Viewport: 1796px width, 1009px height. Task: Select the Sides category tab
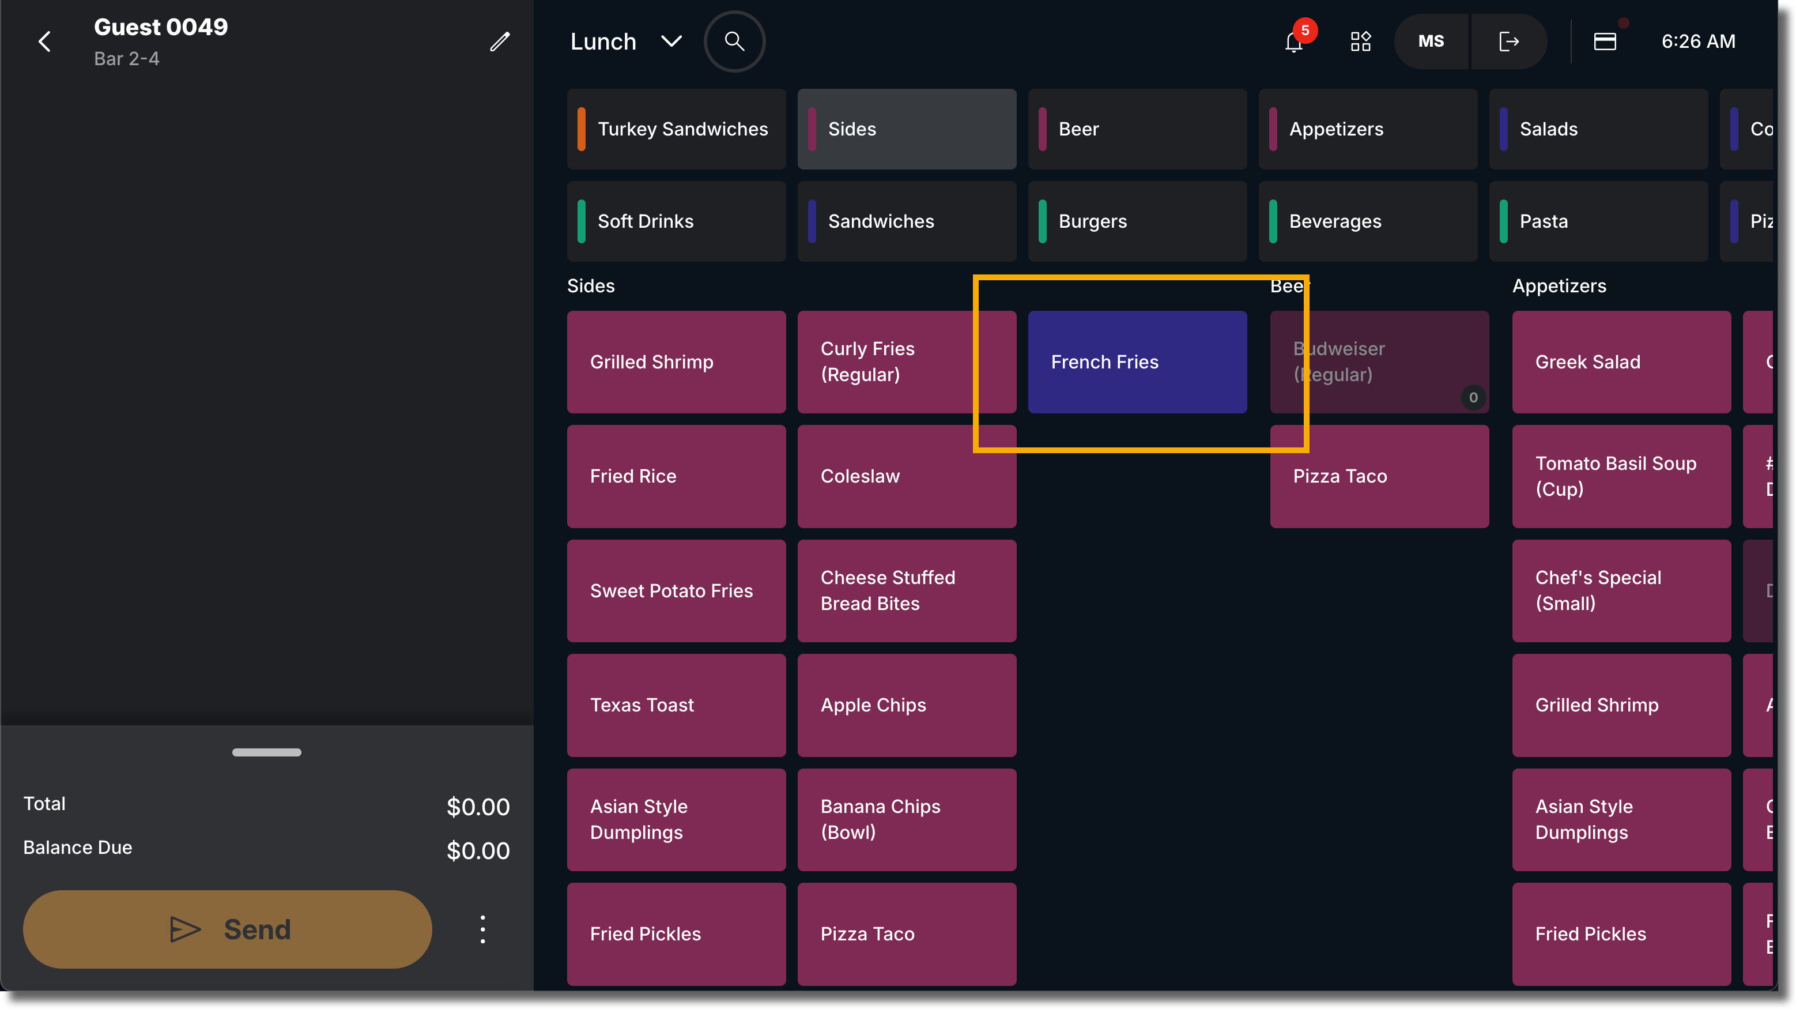[907, 129]
